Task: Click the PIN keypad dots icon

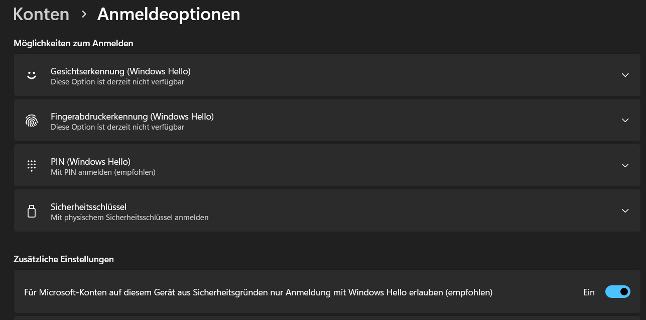Action: tap(32, 166)
